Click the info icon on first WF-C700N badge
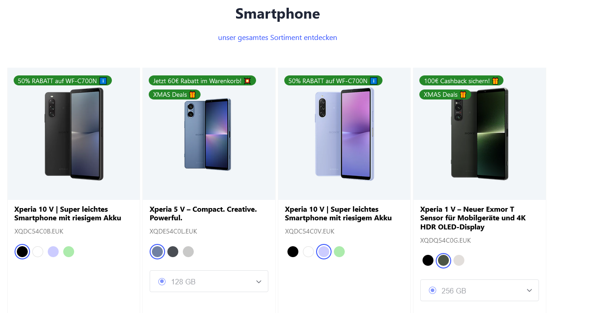The width and height of the screenshot is (599, 313). [x=103, y=81]
